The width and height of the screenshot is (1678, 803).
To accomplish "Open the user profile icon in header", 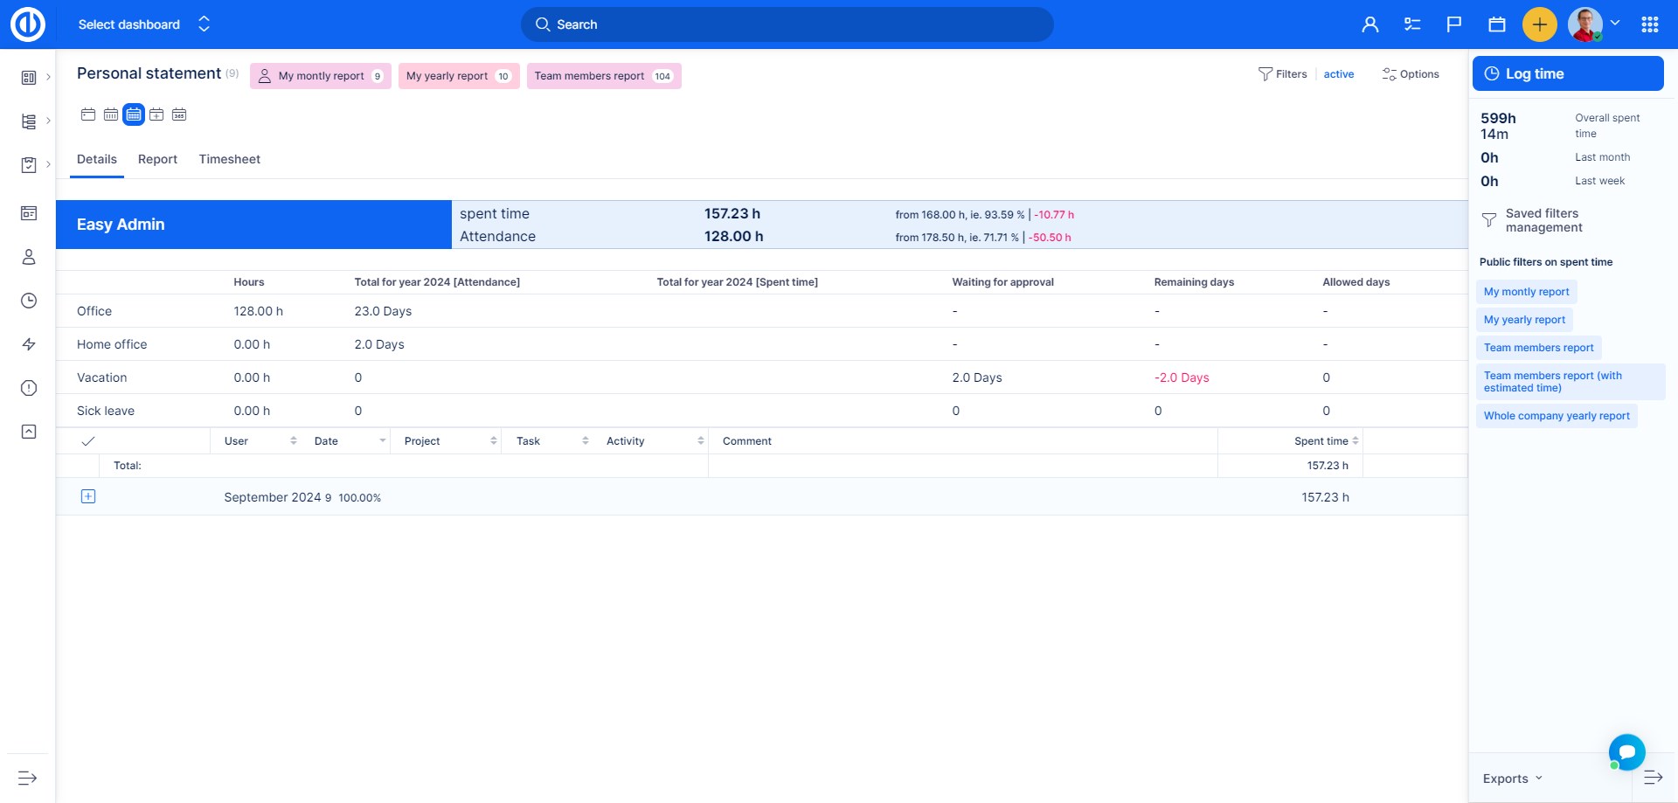I will click(x=1370, y=24).
